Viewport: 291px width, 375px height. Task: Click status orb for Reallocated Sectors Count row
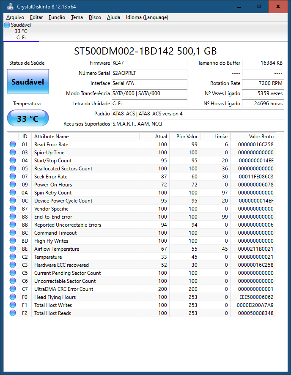[13, 168]
